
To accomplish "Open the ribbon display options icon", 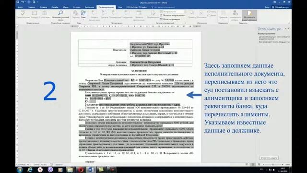I will click(x=275, y=2).
